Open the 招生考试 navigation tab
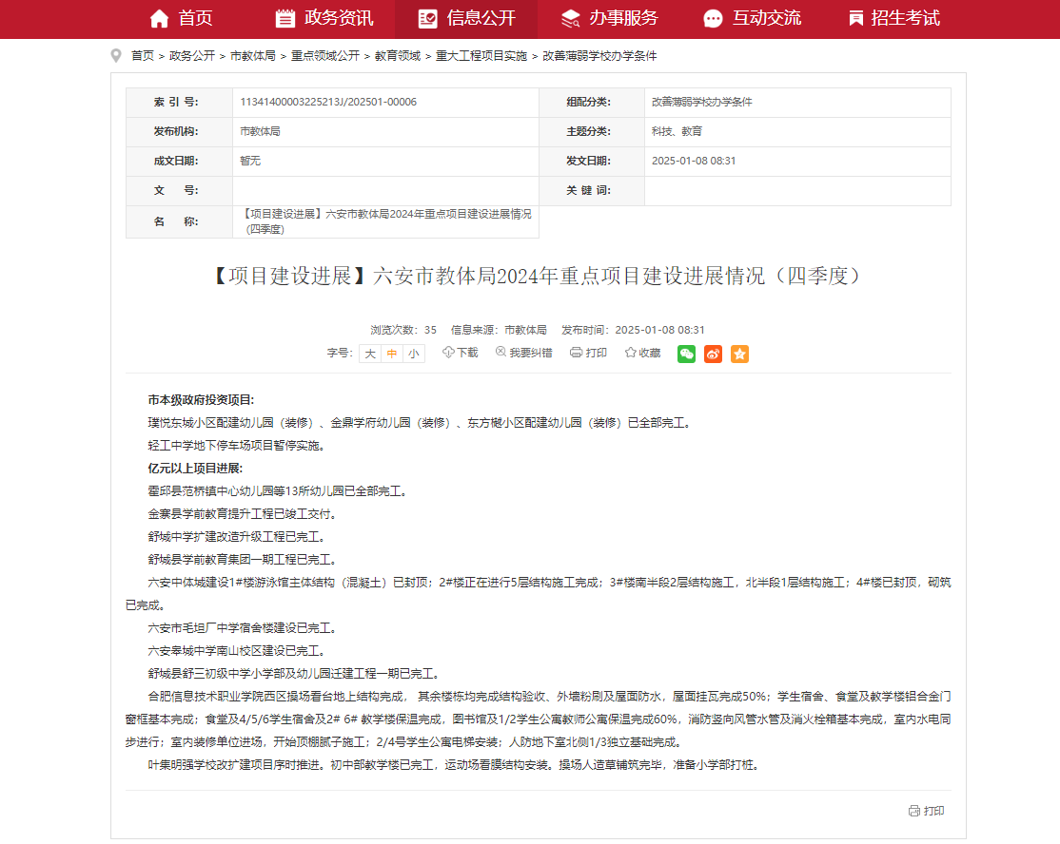The height and width of the screenshot is (844, 1060). click(893, 18)
